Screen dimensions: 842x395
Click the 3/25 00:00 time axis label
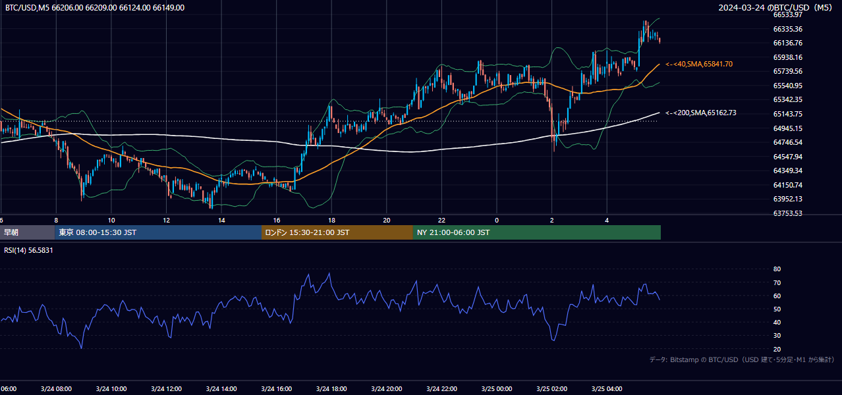point(496,389)
